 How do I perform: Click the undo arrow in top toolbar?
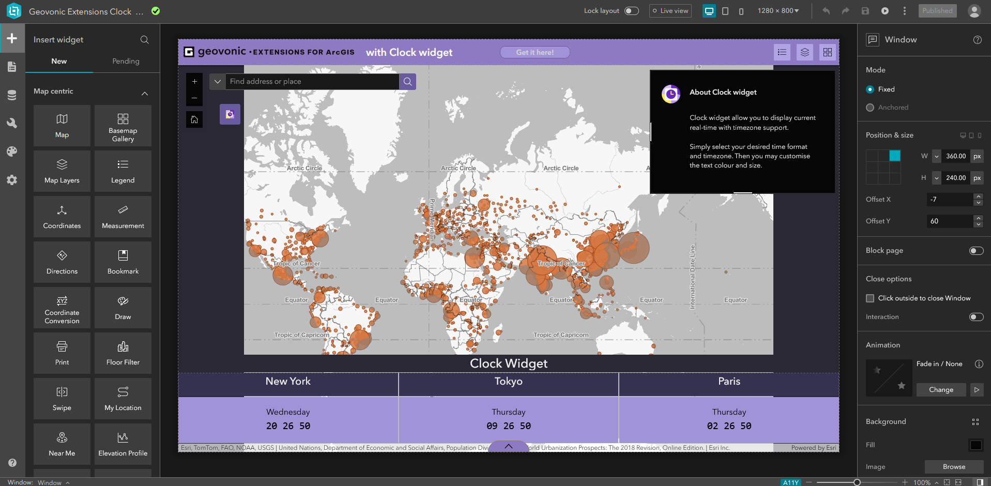tap(826, 11)
